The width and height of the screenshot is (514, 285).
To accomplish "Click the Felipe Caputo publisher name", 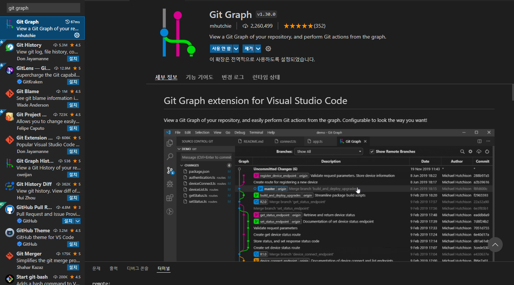I will click(x=30, y=128).
